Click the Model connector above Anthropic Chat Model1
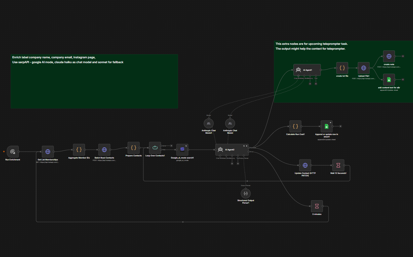 coord(209,118)
